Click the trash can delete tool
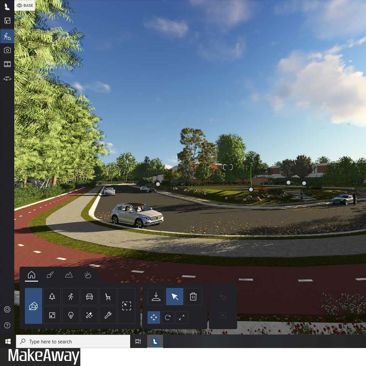This screenshot has width=366, height=366. [193, 297]
